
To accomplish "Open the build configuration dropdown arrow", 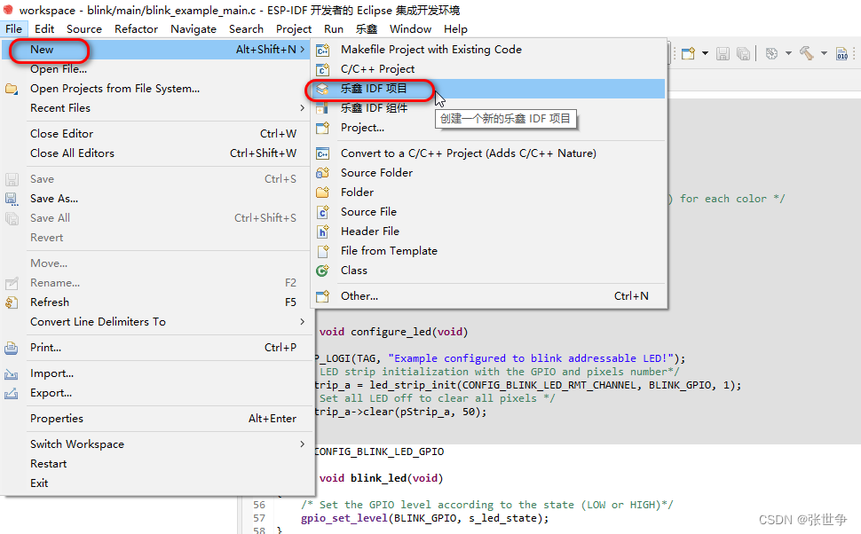I will click(x=788, y=53).
